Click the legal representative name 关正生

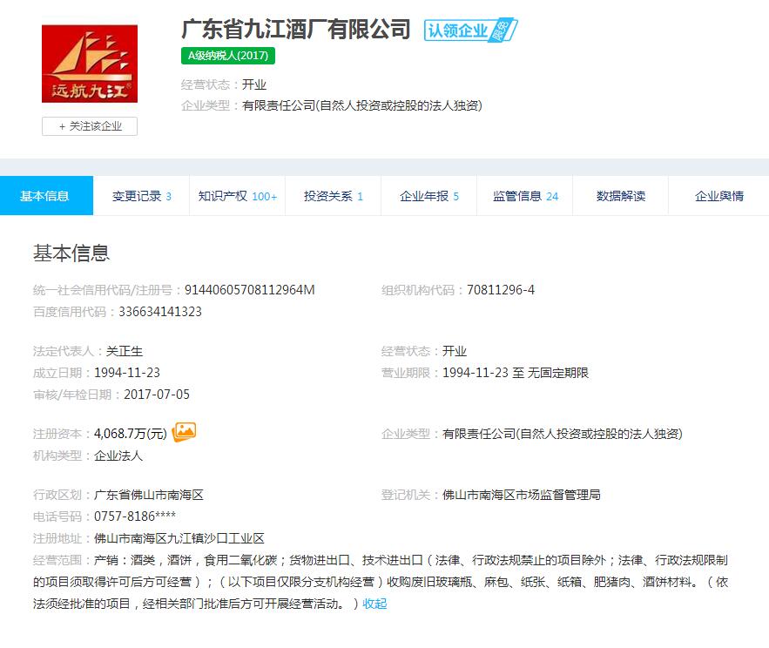point(125,351)
